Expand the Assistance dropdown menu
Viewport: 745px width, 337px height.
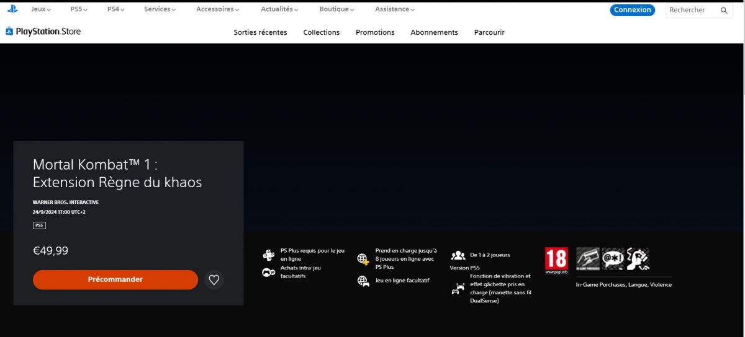pyautogui.click(x=395, y=9)
